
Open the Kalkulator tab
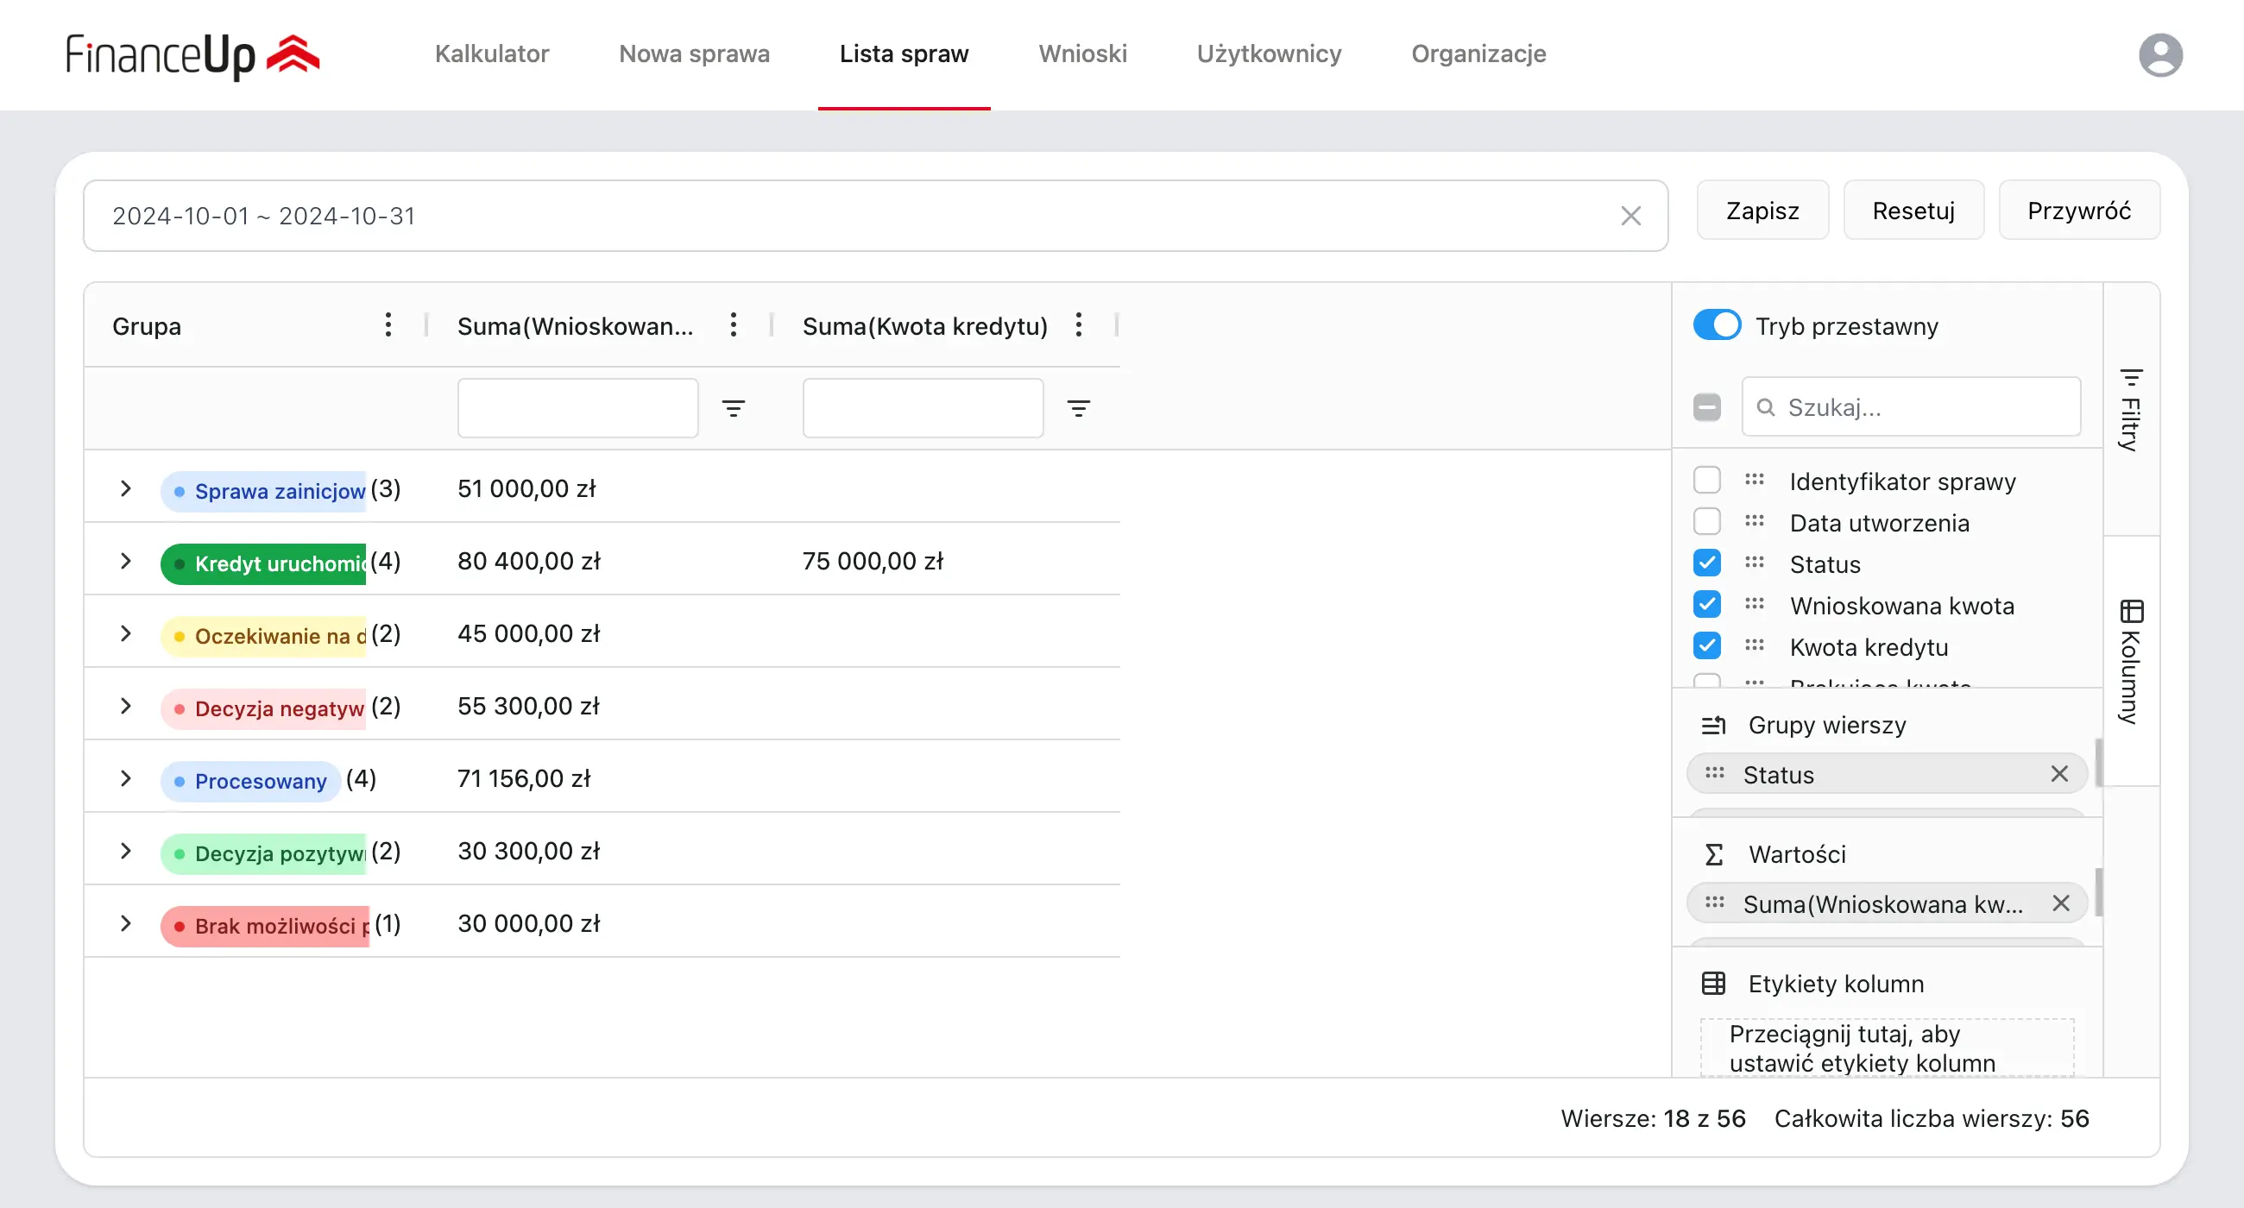(x=491, y=54)
